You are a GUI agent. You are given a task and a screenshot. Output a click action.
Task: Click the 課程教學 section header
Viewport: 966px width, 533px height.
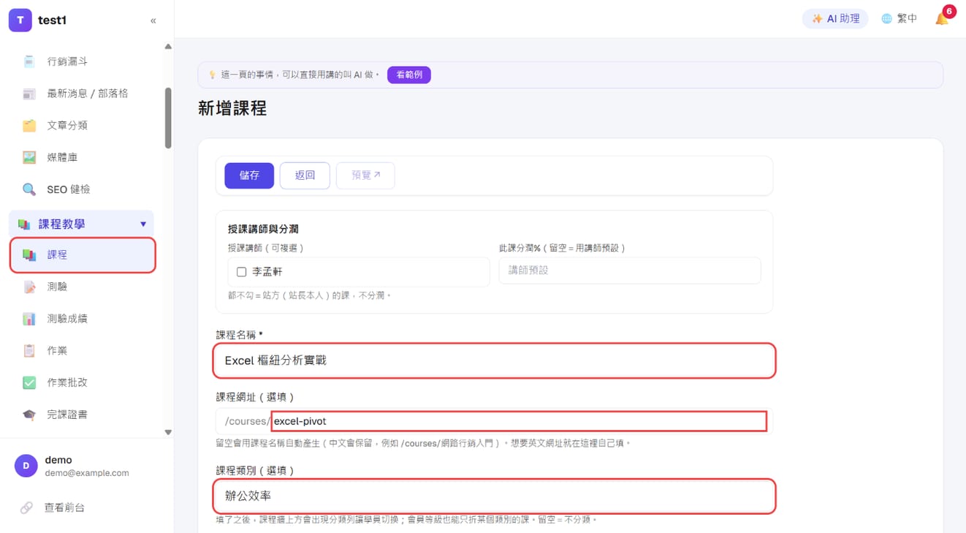(81, 224)
